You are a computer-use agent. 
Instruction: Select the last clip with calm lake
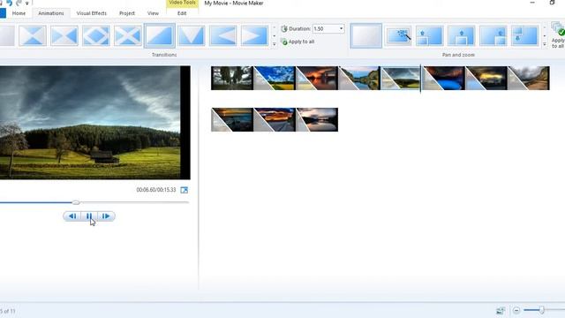coord(317,120)
